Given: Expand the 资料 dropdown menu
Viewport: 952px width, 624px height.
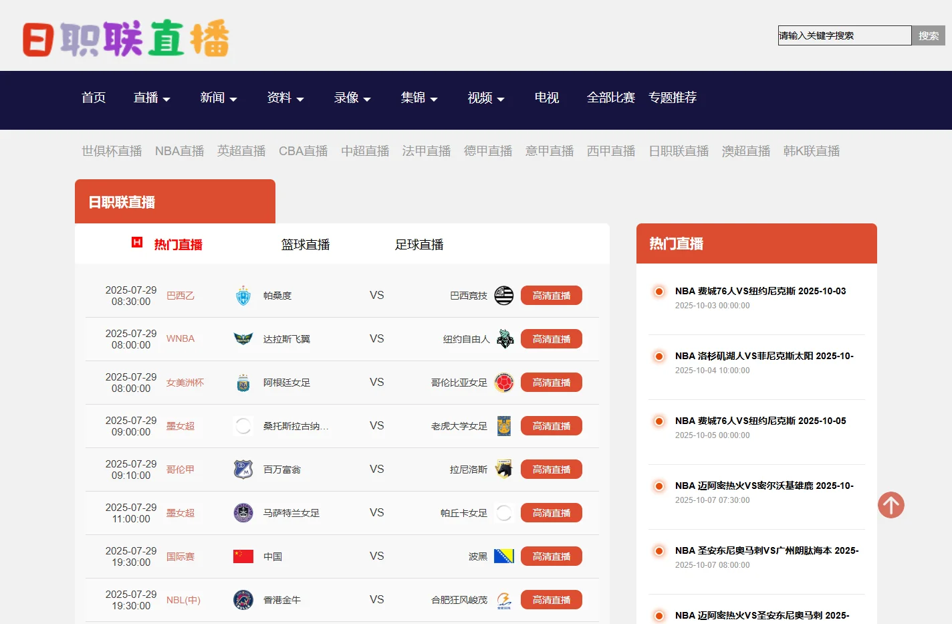Looking at the screenshot, I should point(285,98).
